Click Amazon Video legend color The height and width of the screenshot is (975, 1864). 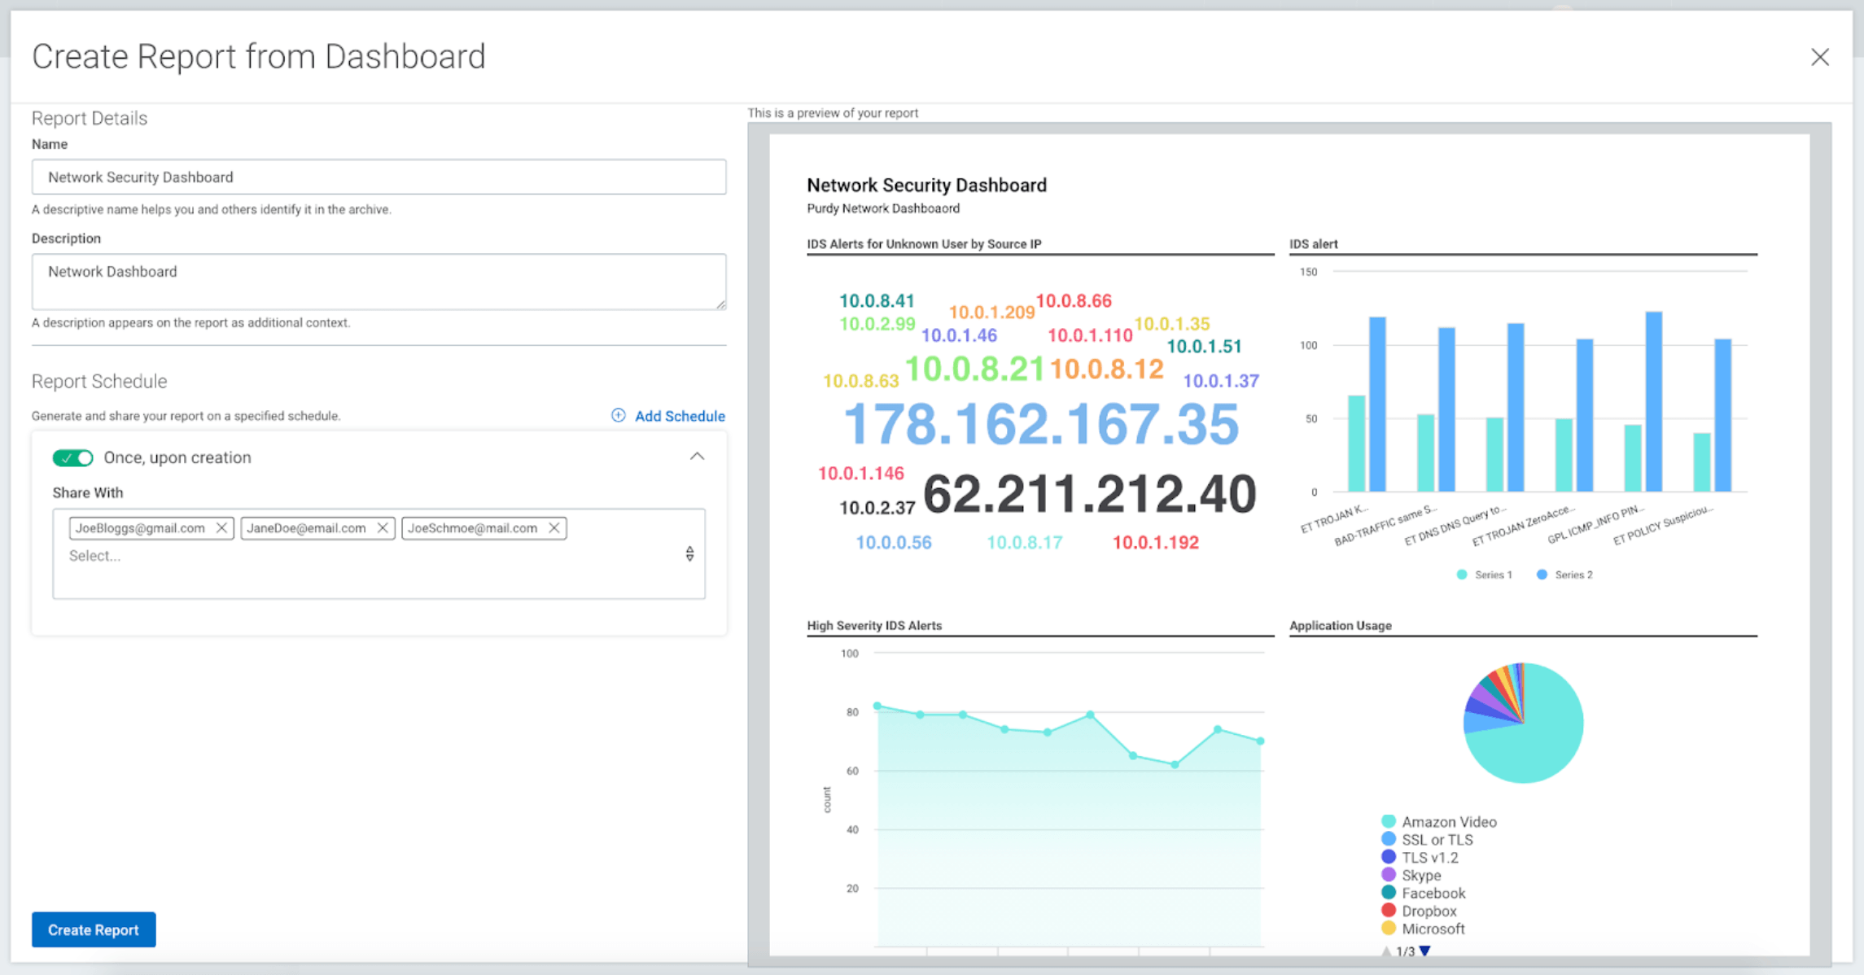click(1389, 821)
